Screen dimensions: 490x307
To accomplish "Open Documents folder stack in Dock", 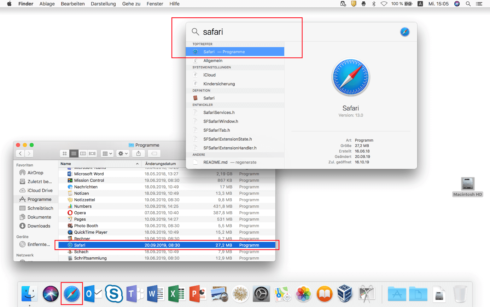I will tap(418, 294).
